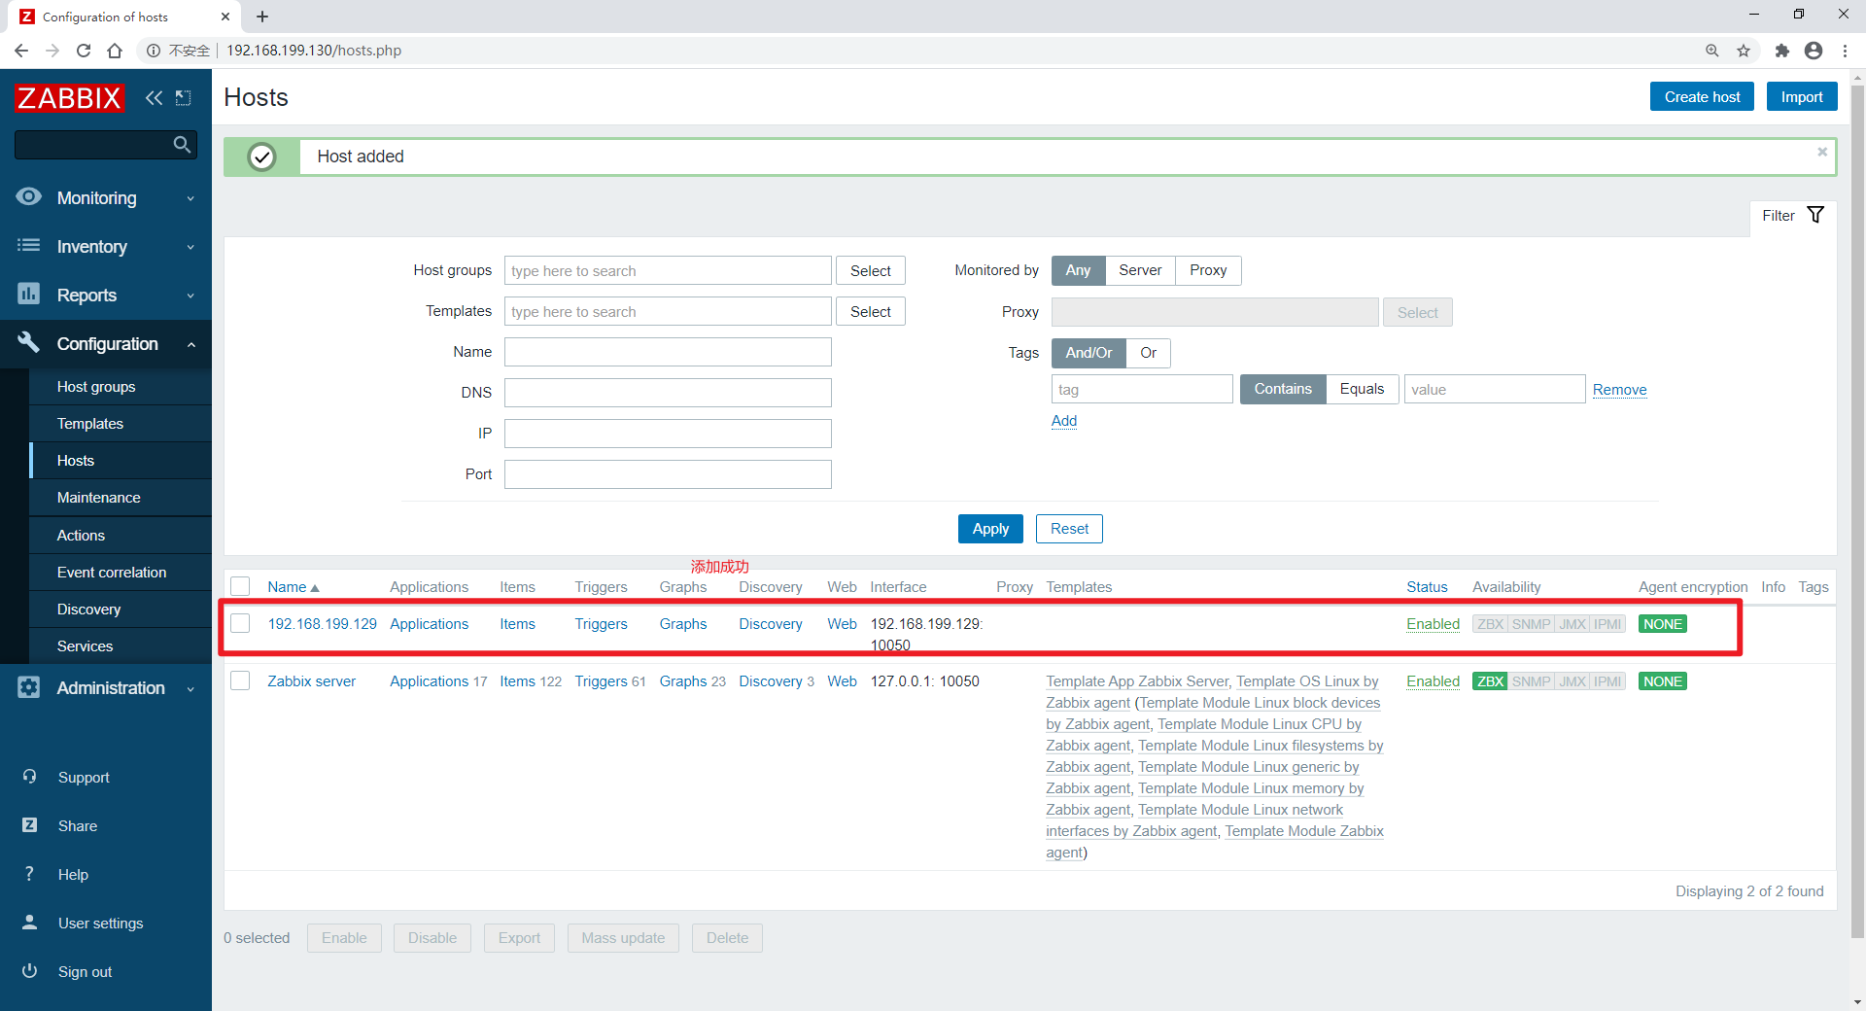Tick checkbox for host 192.168.199.129

point(240,623)
